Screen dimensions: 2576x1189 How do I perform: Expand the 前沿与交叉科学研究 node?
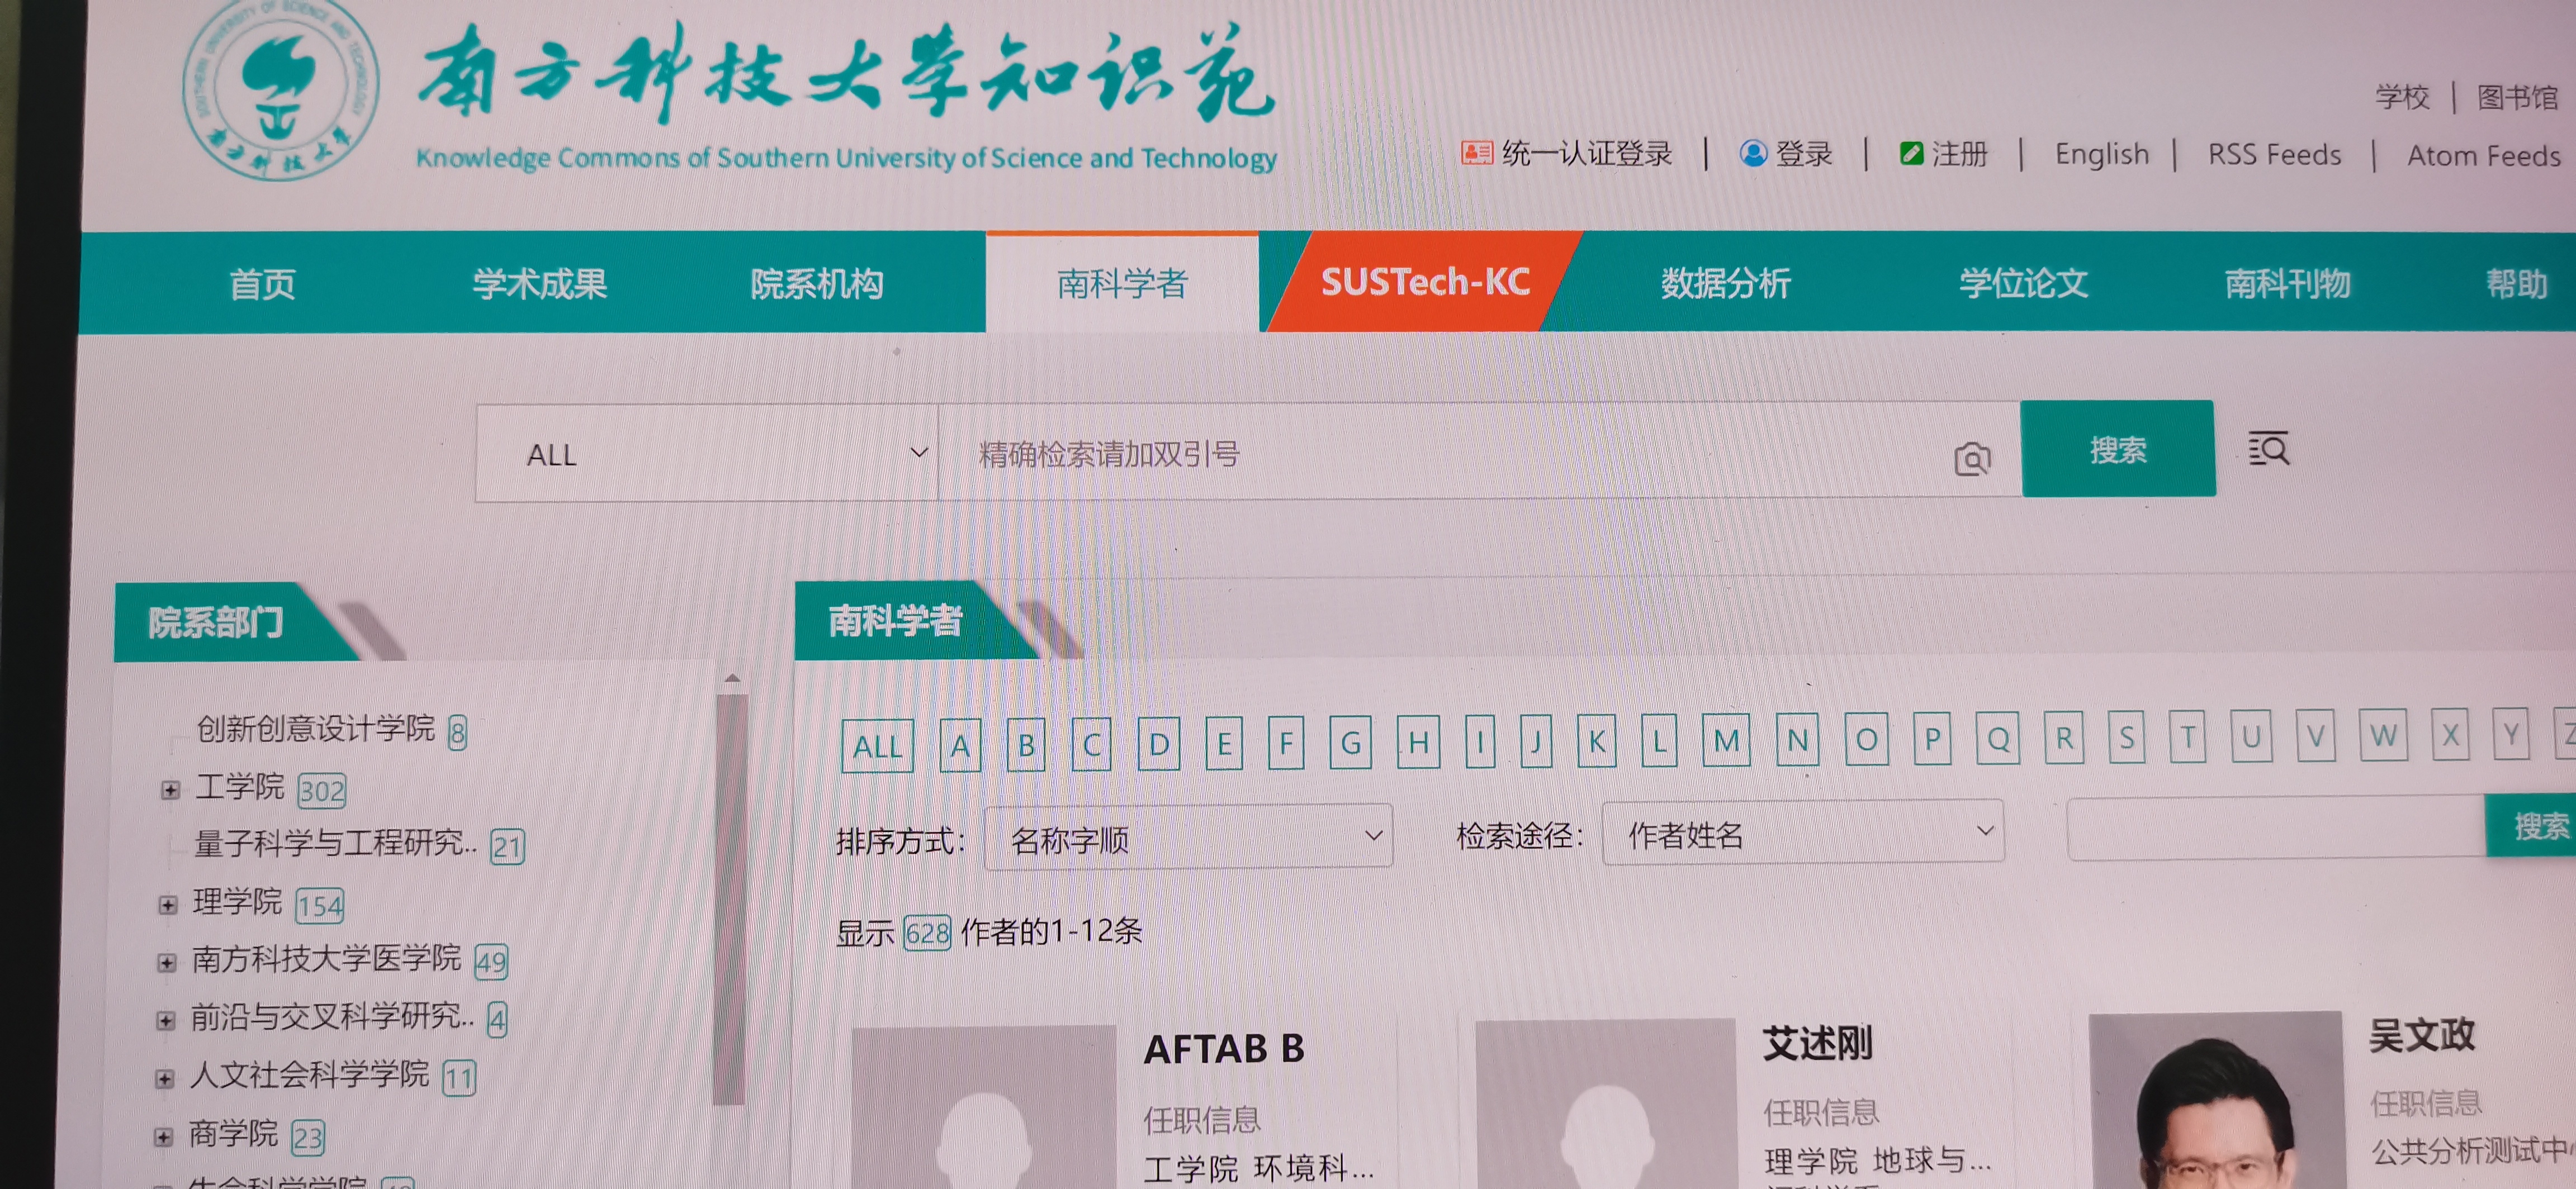click(166, 1021)
